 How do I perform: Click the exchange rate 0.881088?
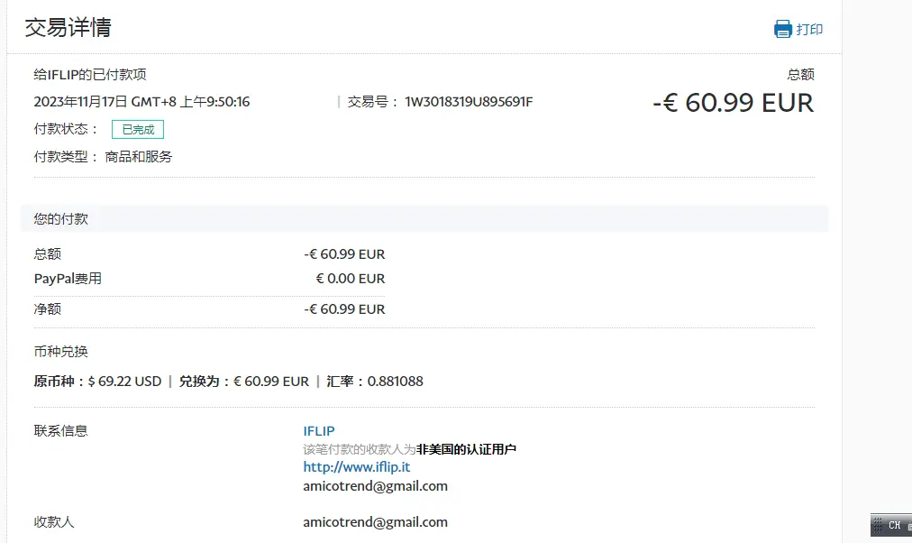click(x=396, y=382)
